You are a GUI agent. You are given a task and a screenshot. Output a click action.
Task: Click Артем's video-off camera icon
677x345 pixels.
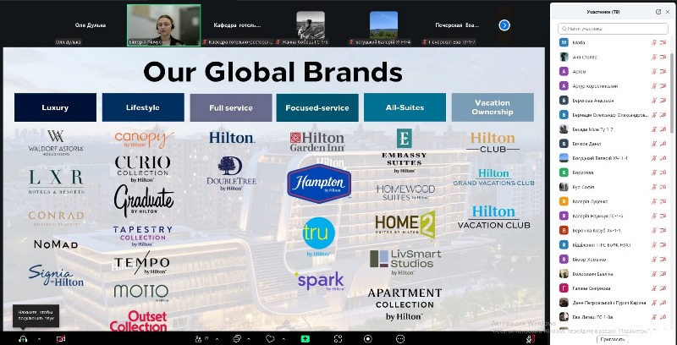(663, 72)
